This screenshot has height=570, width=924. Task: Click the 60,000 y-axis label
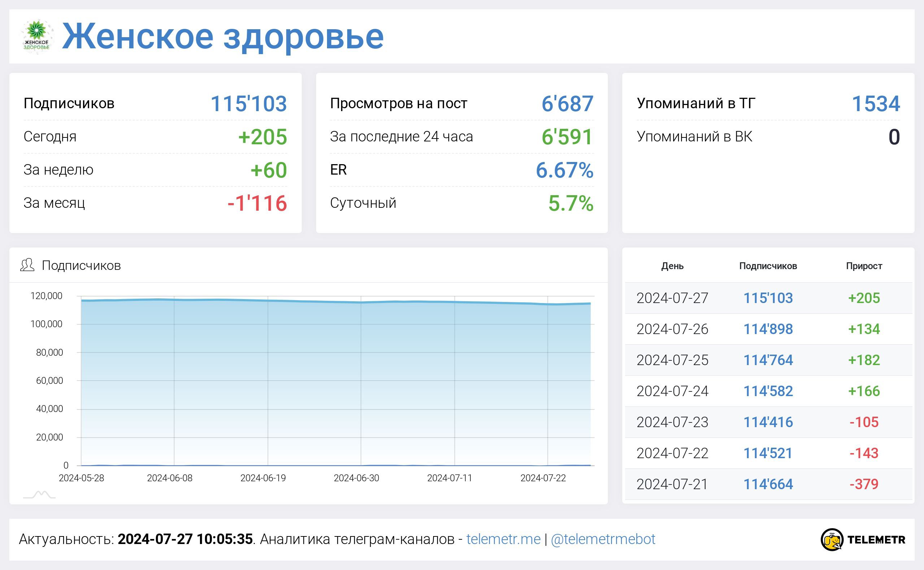tap(49, 381)
